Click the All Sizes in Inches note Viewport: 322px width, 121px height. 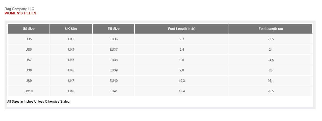coord(38,102)
